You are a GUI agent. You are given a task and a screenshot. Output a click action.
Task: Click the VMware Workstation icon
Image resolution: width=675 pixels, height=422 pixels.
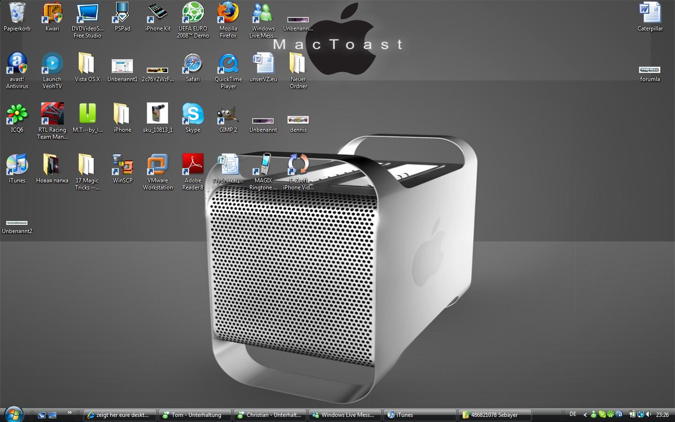(157, 166)
